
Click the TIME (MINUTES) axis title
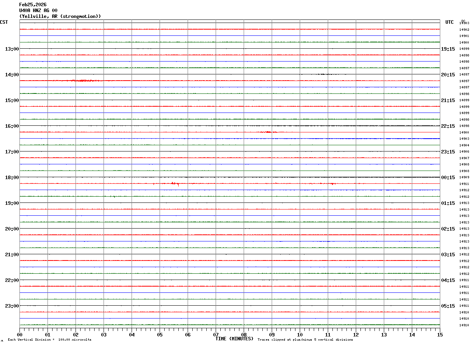coord(234,339)
